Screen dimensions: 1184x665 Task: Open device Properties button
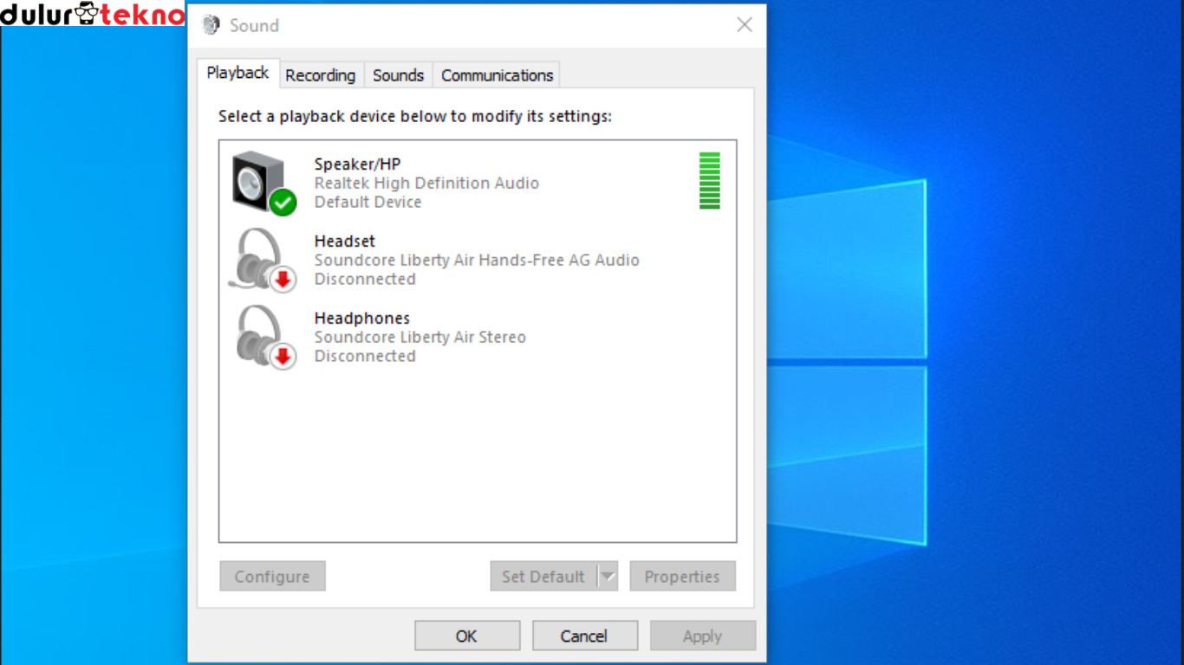[682, 577]
